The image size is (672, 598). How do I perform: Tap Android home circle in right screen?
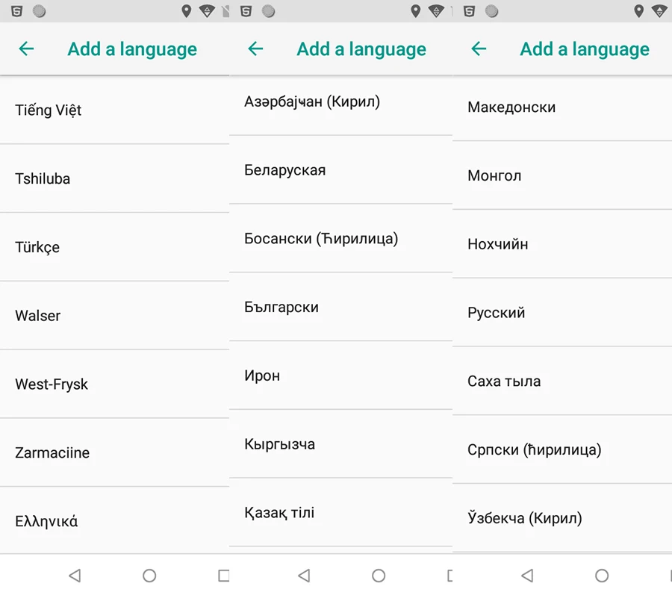(x=602, y=576)
